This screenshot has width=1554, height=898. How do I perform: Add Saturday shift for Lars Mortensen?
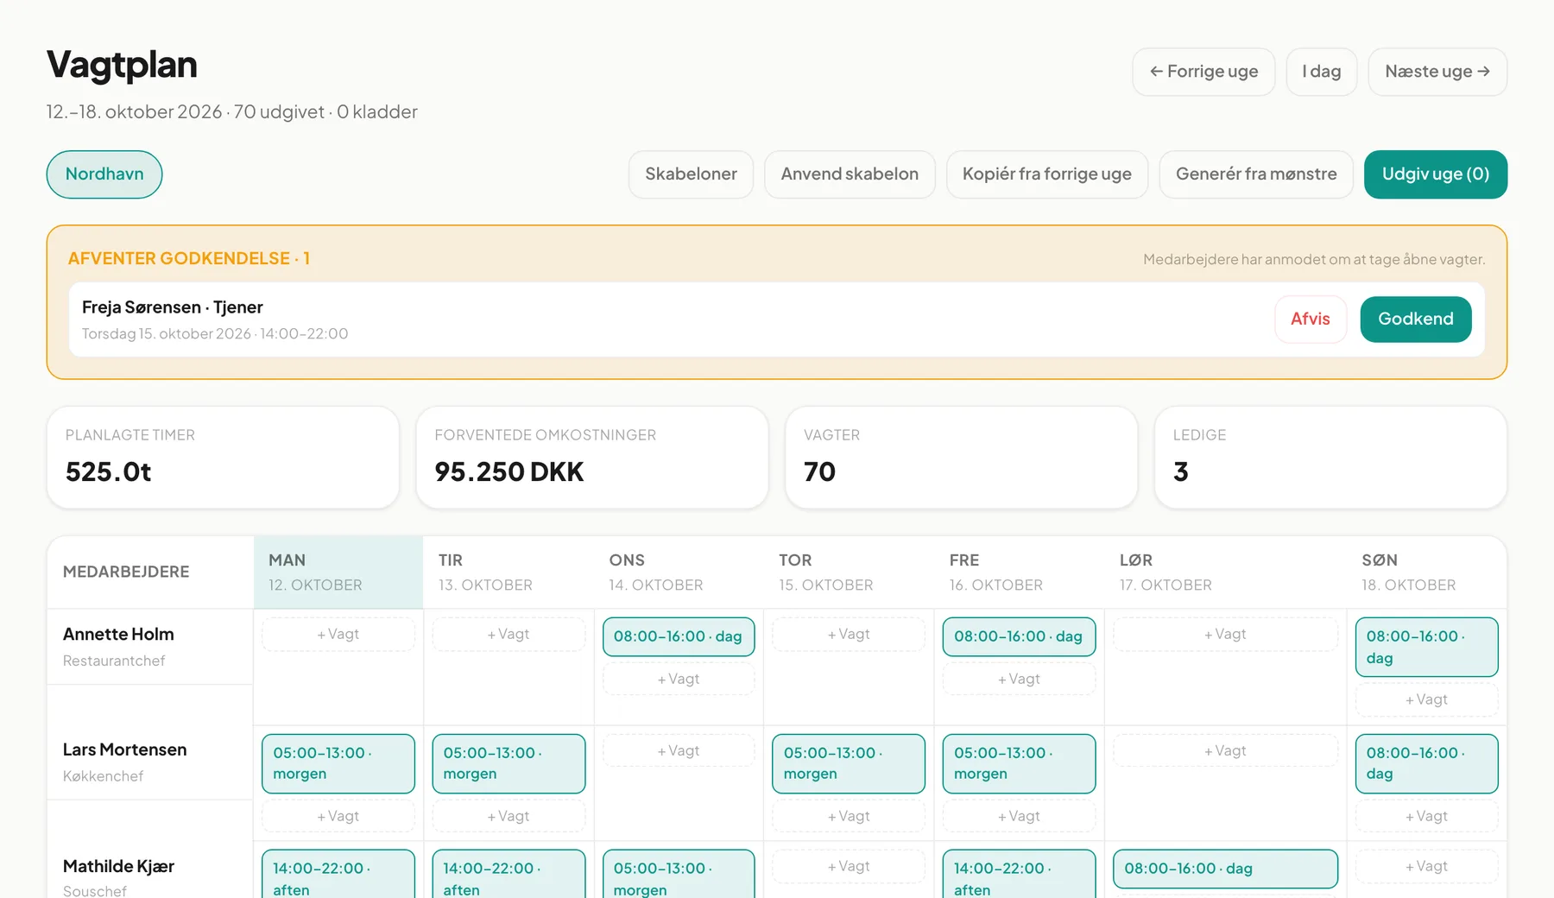1225,751
